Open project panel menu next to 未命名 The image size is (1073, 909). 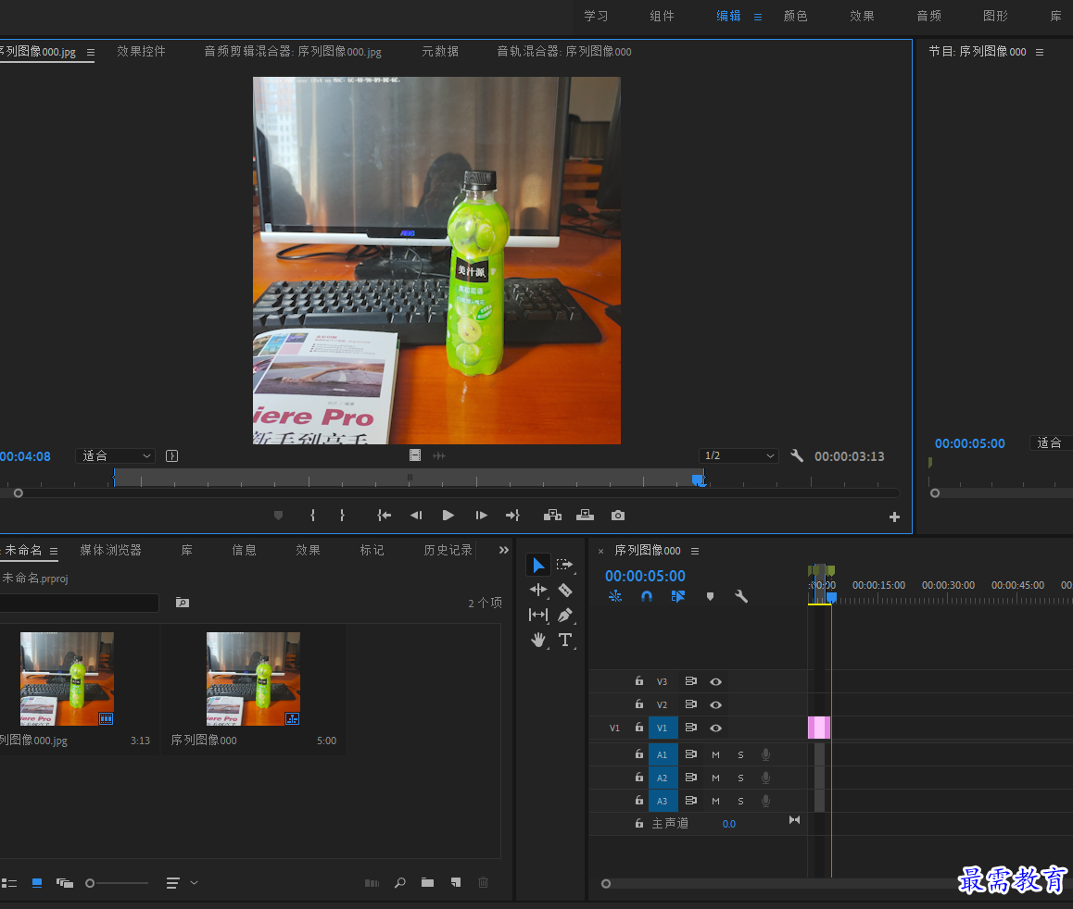[54, 551]
